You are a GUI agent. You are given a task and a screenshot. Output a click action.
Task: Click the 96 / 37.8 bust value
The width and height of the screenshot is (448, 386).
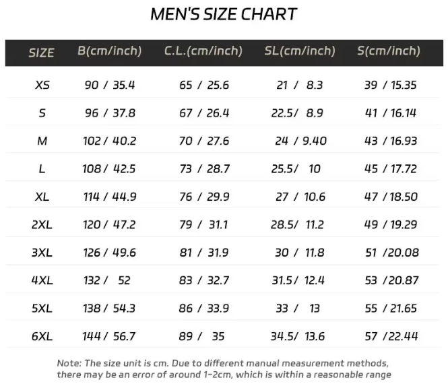pos(110,113)
